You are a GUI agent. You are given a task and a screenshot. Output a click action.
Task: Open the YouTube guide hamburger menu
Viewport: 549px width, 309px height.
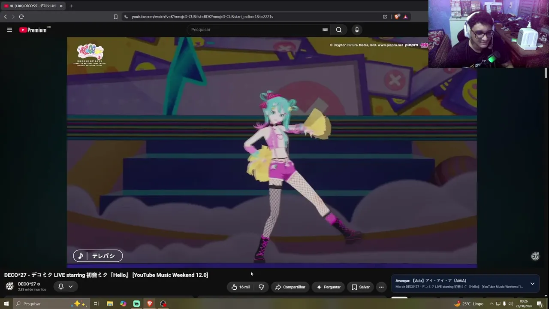click(x=9, y=30)
